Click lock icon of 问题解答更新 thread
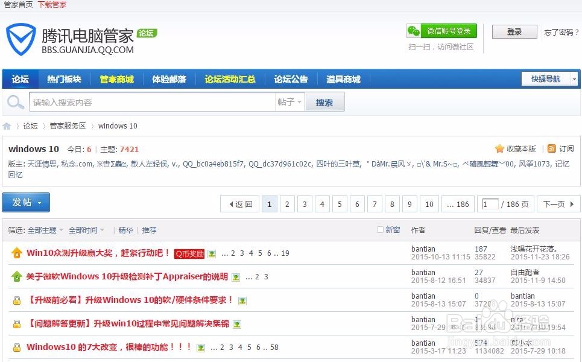Viewport: 582px width, 362px height. (x=17, y=324)
